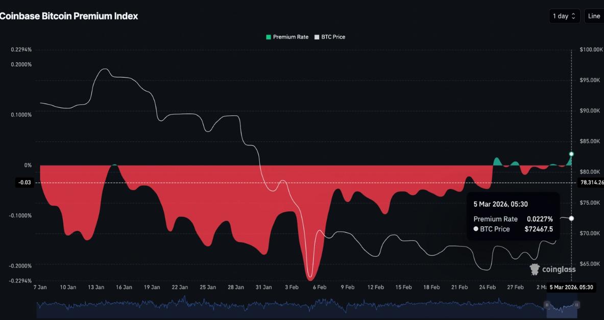Click the BTC price marker dot on chart

tap(571, 218)
